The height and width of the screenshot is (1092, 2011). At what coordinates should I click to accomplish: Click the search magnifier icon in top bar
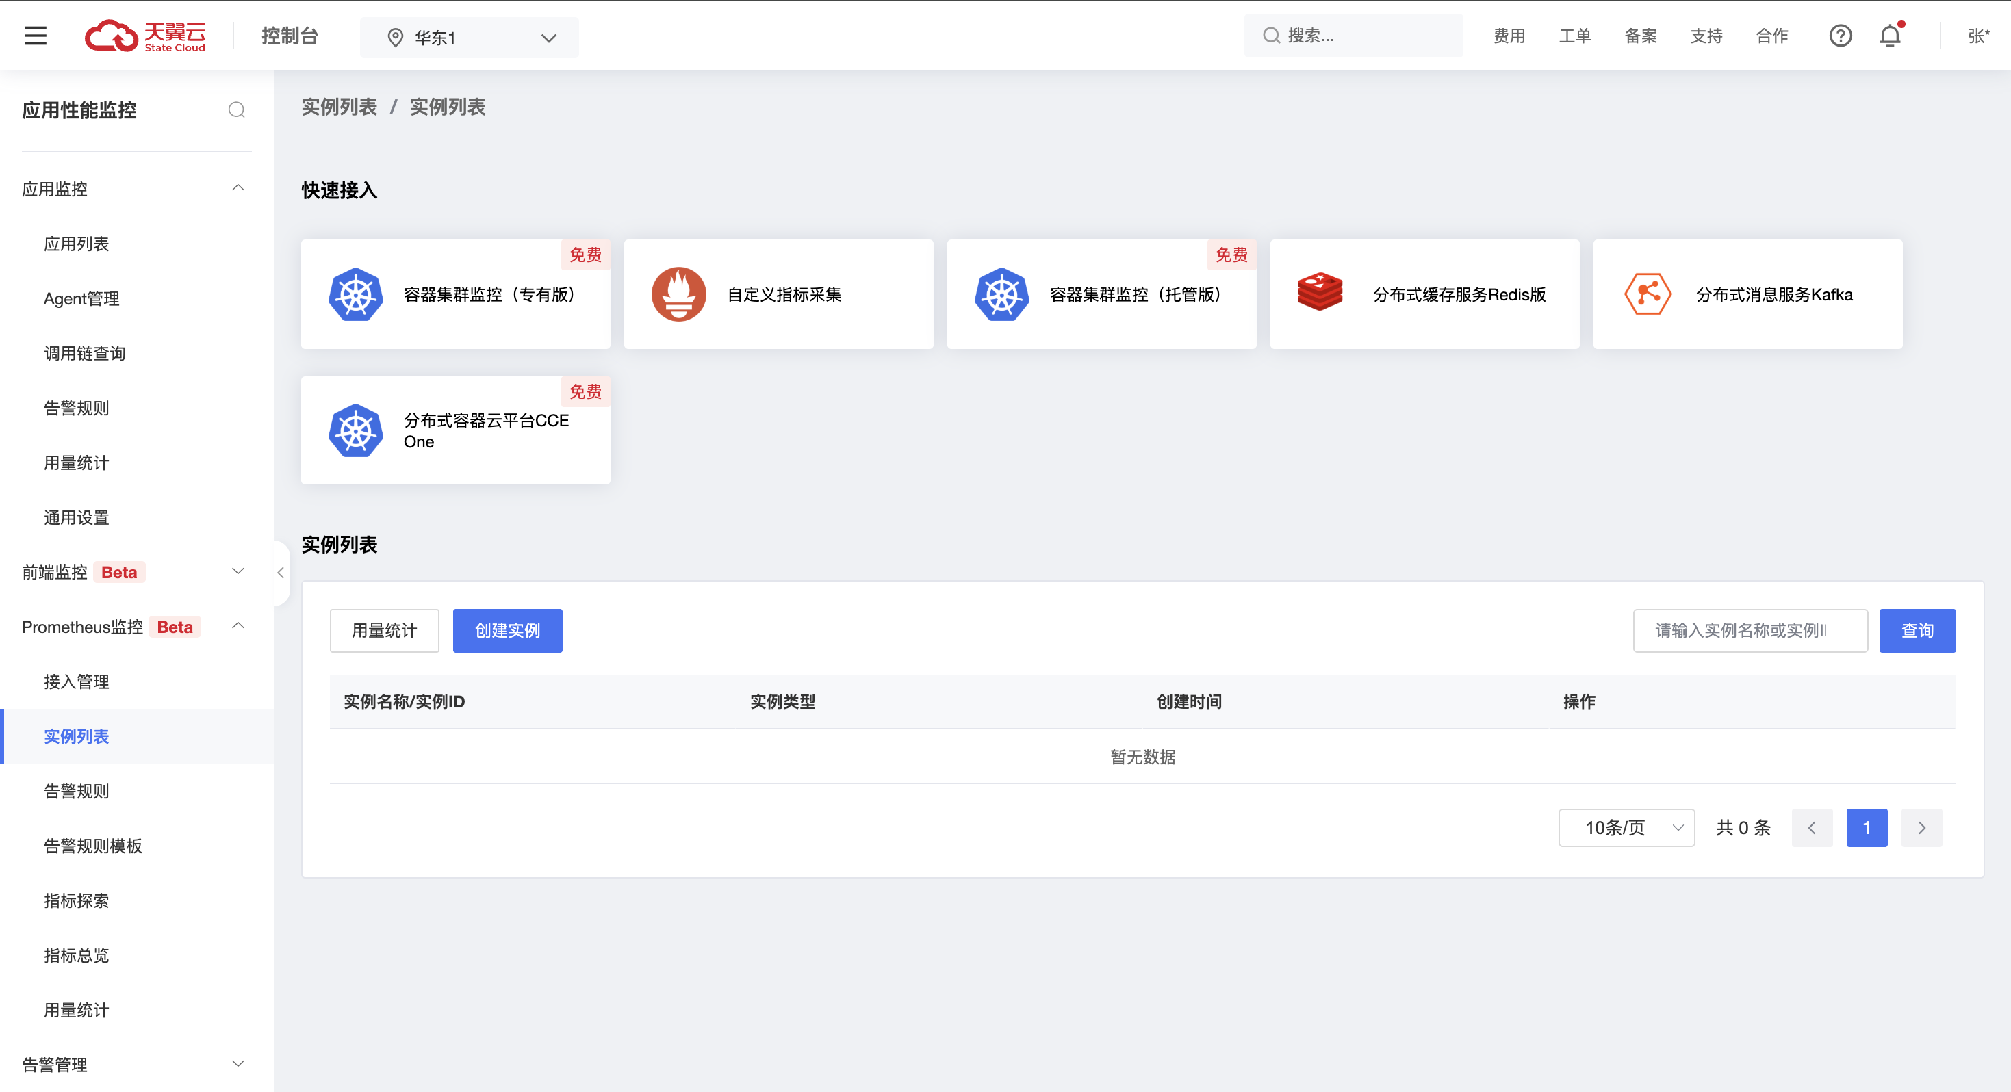(x=1271, y=36)
